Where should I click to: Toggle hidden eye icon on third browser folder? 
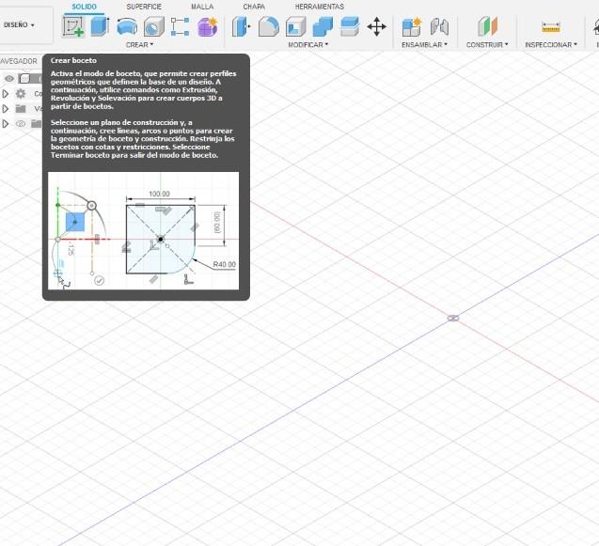pos(21,124)
